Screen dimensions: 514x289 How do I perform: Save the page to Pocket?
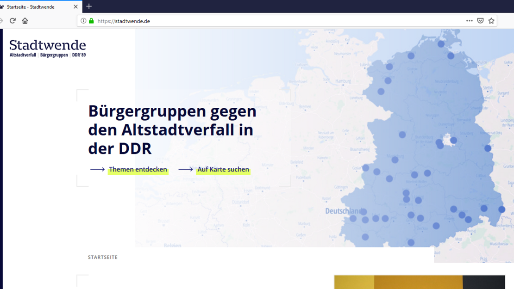pos(480,21)
